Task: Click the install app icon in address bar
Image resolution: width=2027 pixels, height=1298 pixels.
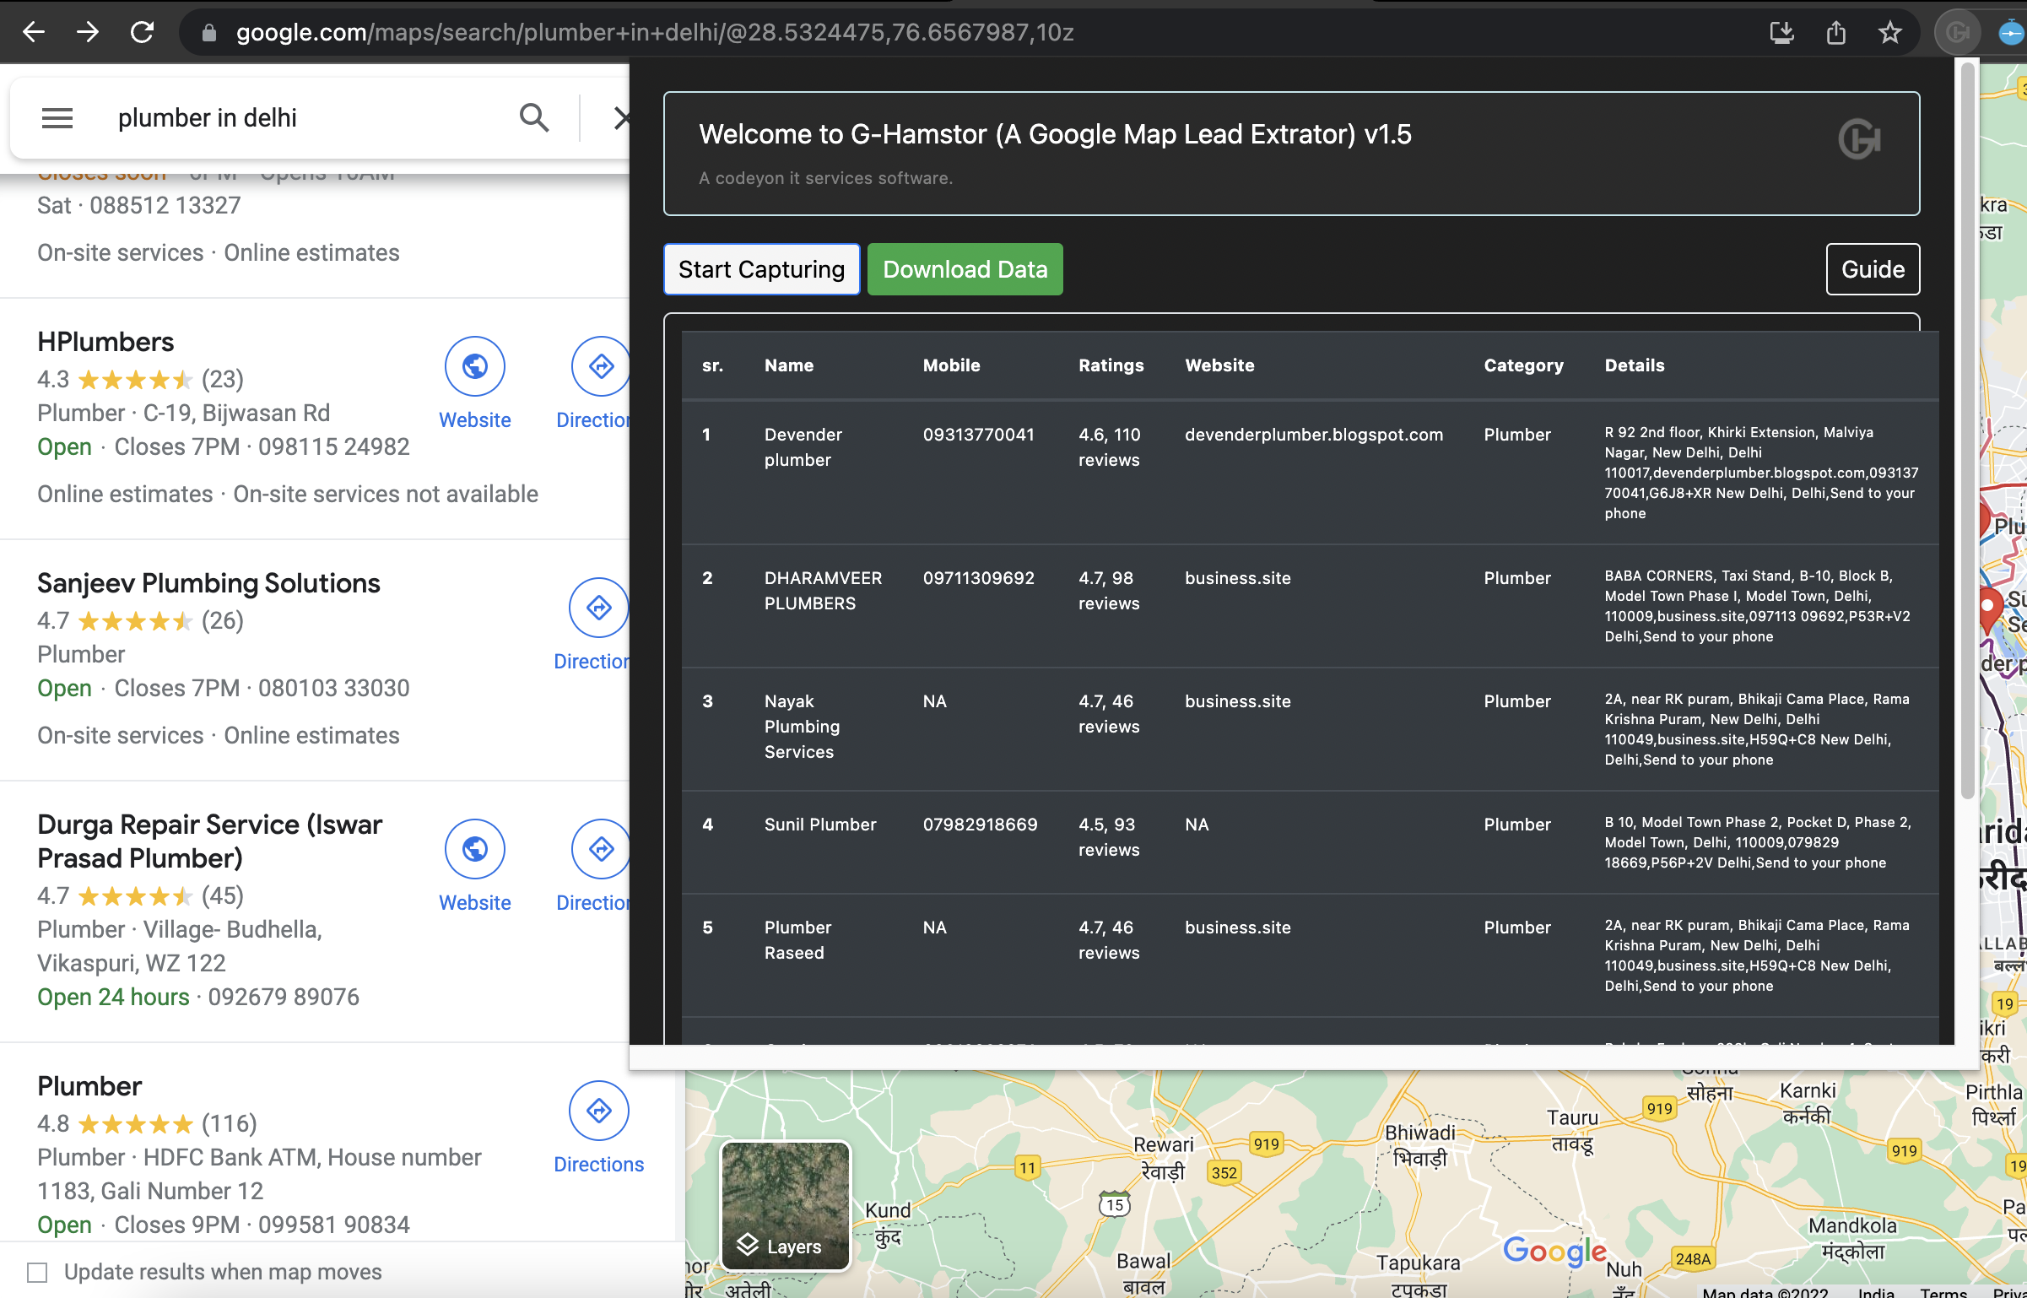Action: pyautogui.click(x=1781, y=33)
